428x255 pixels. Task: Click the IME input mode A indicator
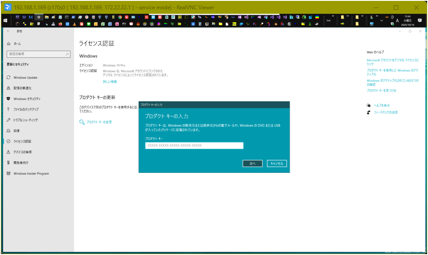point(397,20)
